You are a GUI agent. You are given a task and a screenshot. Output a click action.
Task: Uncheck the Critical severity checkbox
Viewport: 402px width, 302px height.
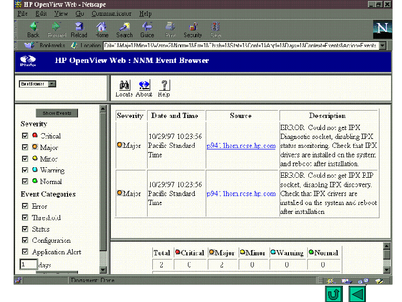pos(25,136)
